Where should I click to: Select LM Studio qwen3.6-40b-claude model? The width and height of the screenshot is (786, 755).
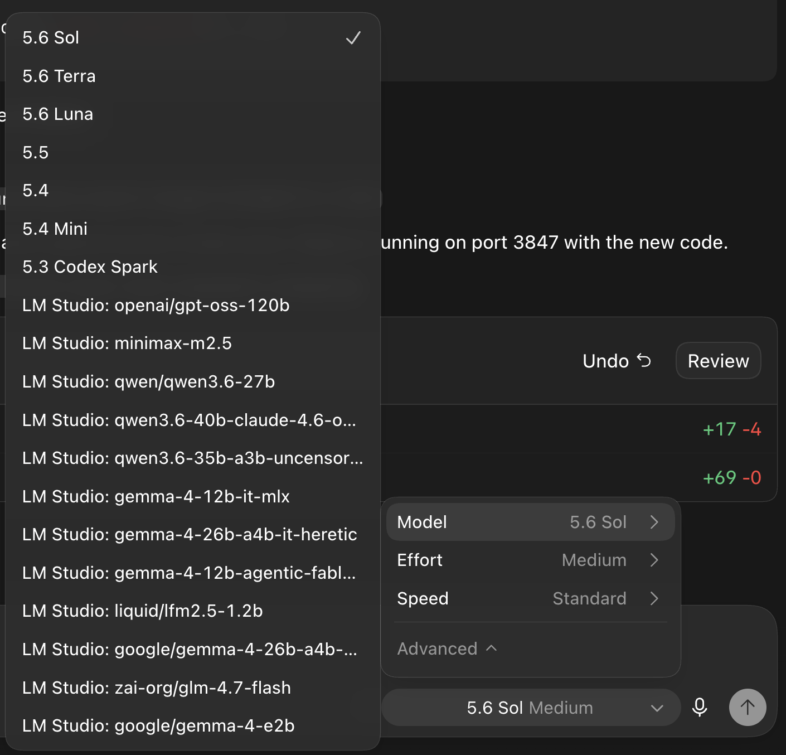(192, 420)
